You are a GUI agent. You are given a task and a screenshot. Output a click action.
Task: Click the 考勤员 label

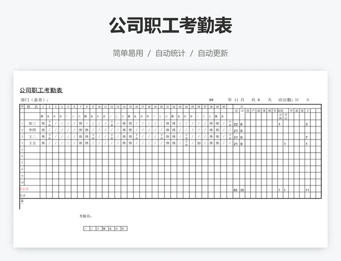[x=85, y=216]
